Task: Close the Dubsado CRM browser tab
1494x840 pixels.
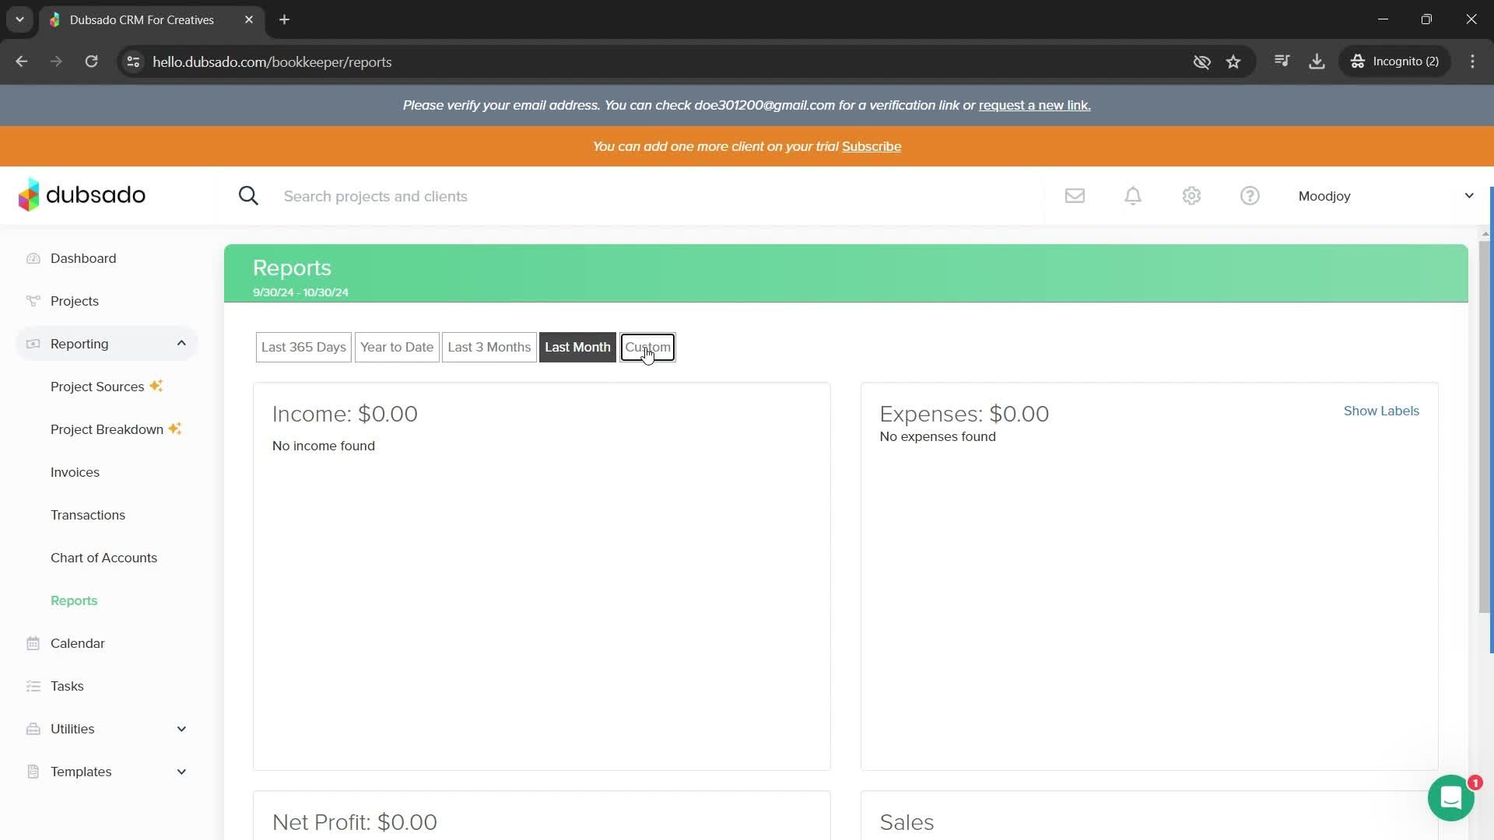Action: (x=249, y=19)
